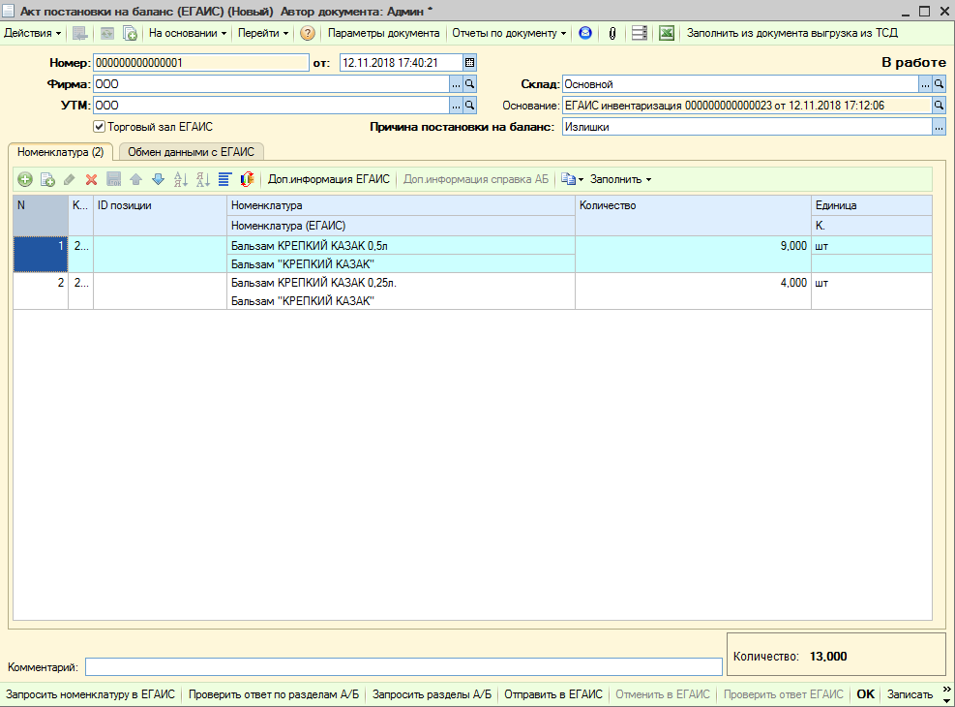Screen dimensions: 955x707
Task: Click the date field 12.11.2018 17:40:21
Action: coord(401,63)
